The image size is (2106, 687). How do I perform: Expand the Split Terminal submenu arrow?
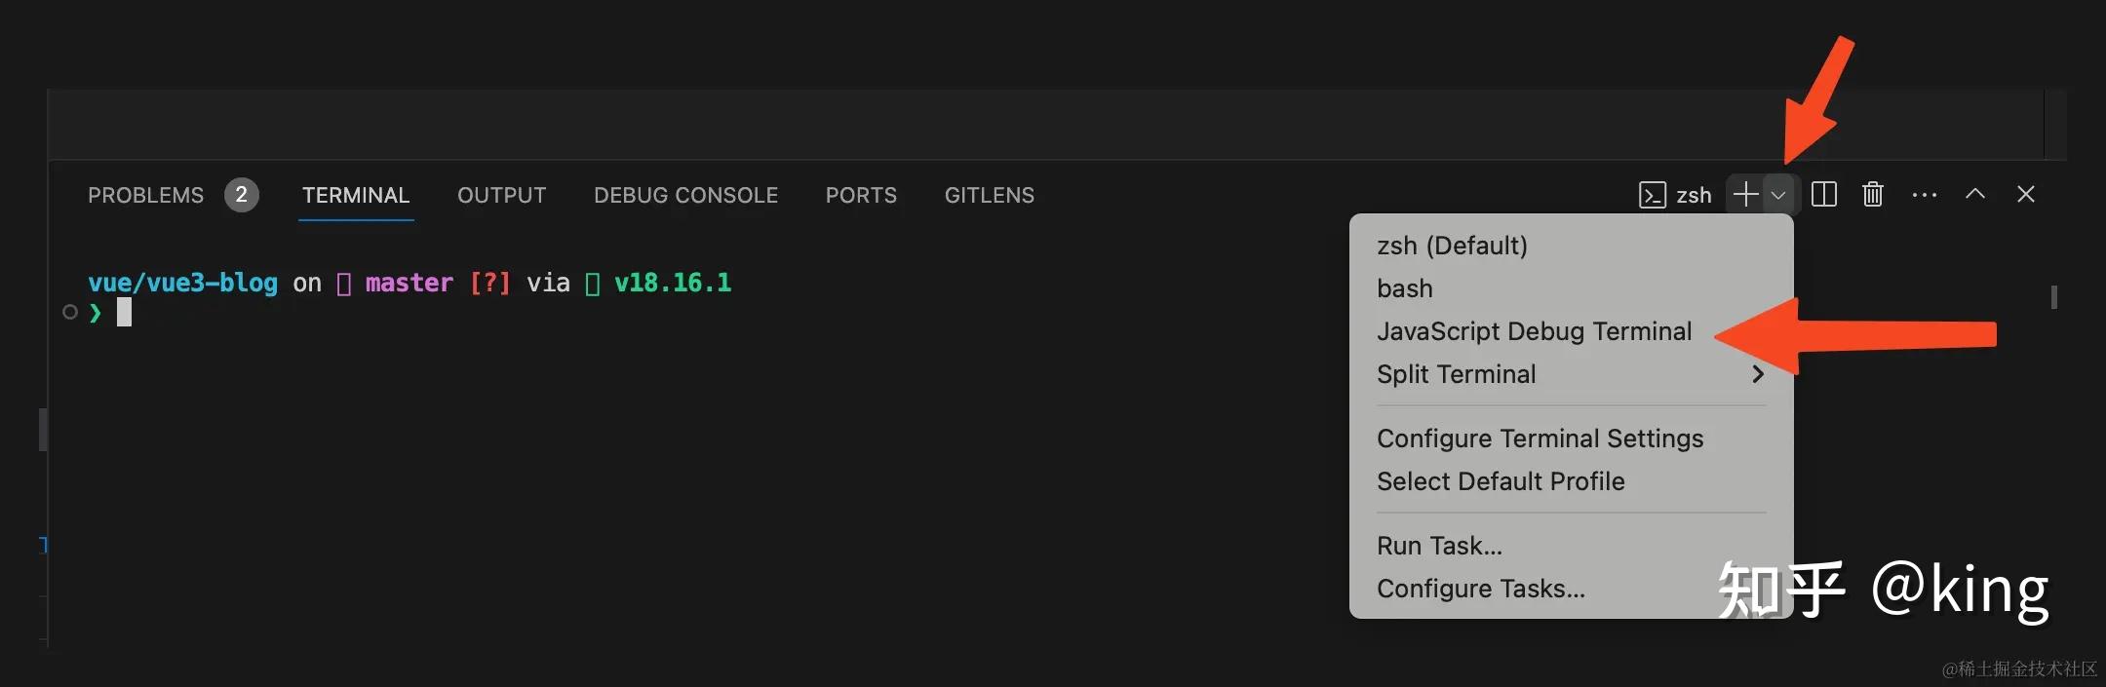(x=1757, y=374)
